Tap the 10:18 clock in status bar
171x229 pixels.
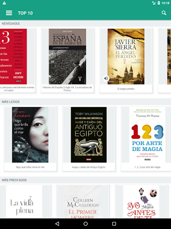click(x=165, y=3)
